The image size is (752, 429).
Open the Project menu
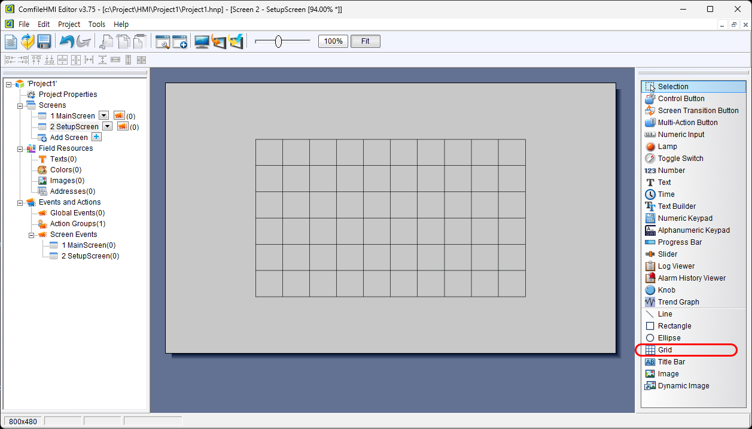click(x=69, y=25)
